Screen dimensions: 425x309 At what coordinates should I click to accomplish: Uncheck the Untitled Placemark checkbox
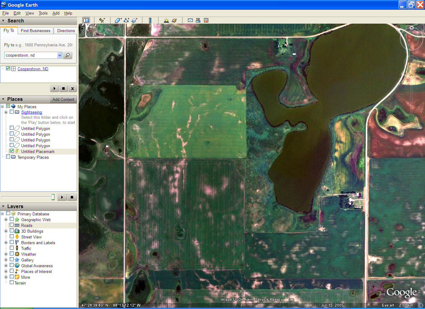click(x=12, y=151)
